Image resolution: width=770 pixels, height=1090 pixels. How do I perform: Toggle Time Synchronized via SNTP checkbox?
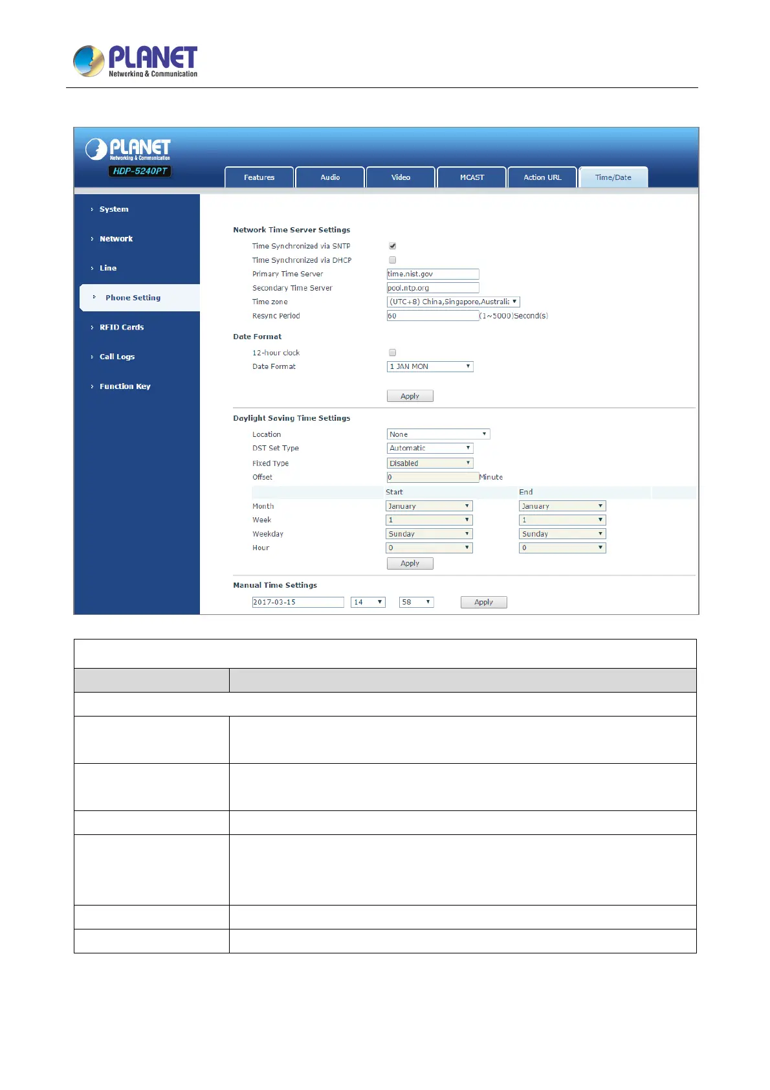point(392,246)
